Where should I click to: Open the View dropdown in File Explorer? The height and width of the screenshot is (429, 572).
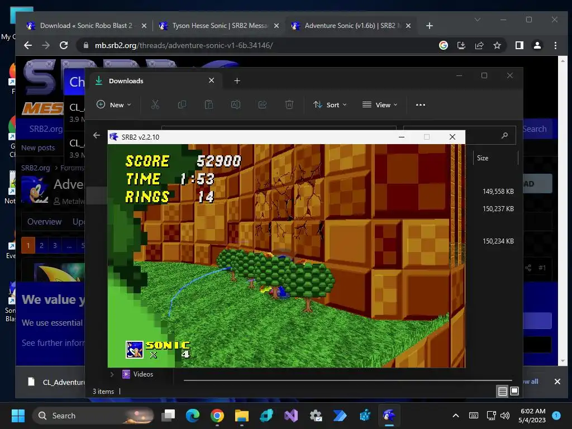pos(380,104)
